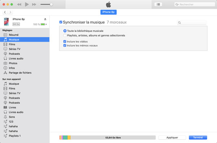Select Toute la bibliothèque musicale
This screenshot has height=143, width=217.
(65, 31)
